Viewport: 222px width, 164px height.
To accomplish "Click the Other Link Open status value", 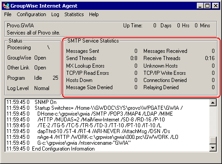I will 40,68.
